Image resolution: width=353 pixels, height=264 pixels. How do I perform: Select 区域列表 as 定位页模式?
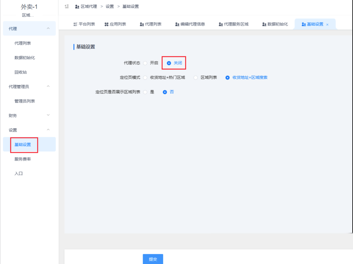pyautogui.click(x=196, y=77)
